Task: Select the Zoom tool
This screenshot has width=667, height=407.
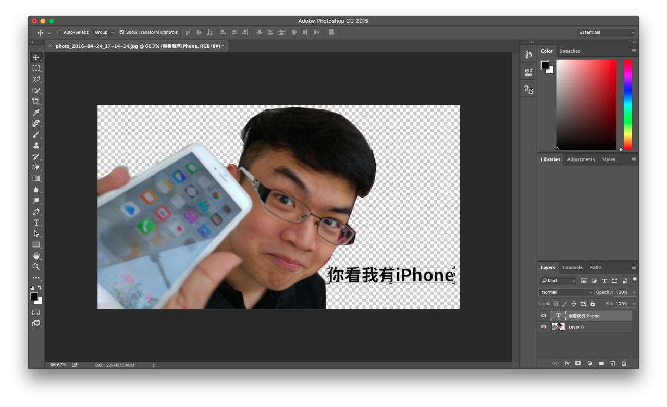Action: coord(36,266)
